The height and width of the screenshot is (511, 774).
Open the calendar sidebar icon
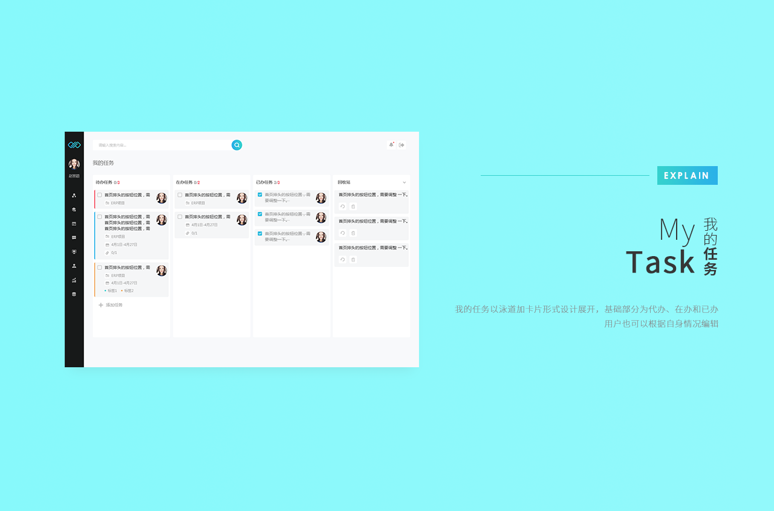74,223
